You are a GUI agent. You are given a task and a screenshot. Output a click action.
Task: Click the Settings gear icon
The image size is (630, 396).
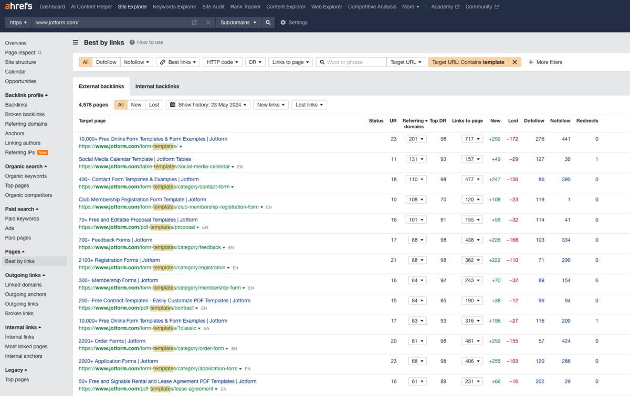[283, 23]
